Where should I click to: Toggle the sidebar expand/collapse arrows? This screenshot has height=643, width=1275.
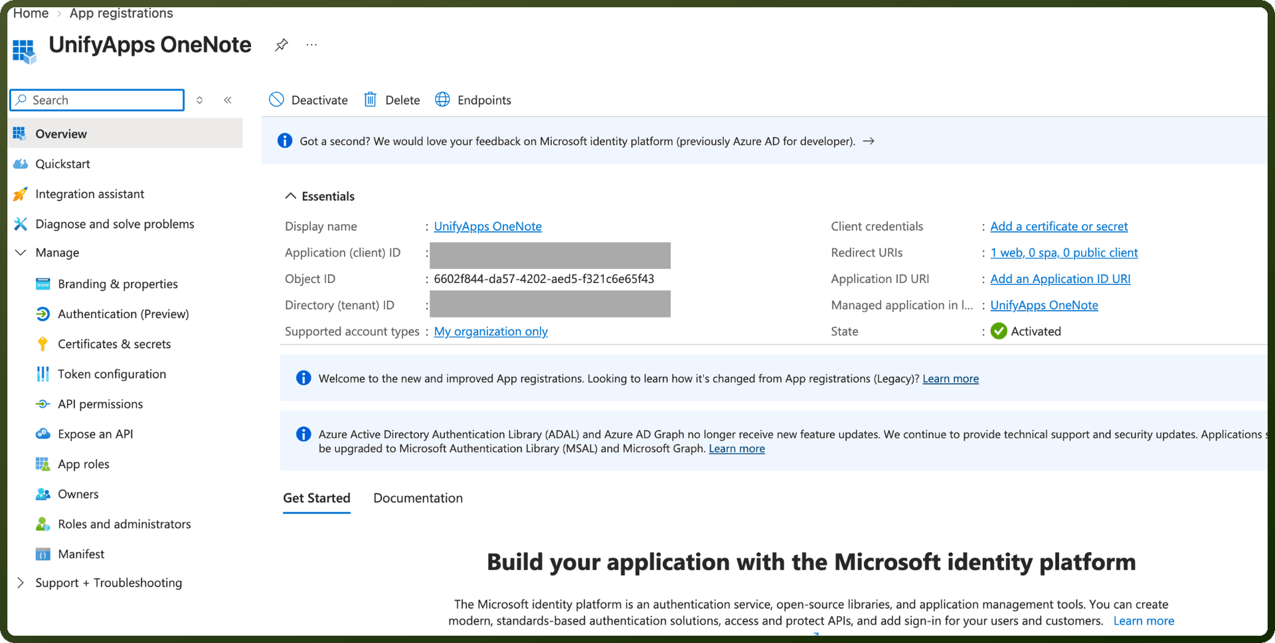click(199, 100)
